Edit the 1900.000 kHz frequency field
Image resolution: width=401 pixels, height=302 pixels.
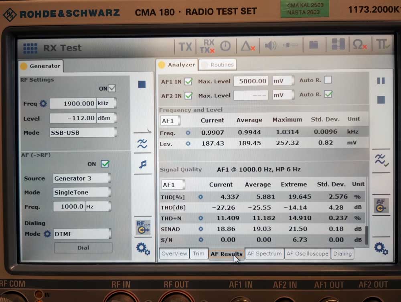tap(73, 103)
